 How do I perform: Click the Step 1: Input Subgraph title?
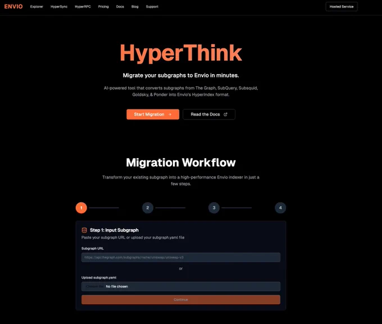tap(114, 230)
